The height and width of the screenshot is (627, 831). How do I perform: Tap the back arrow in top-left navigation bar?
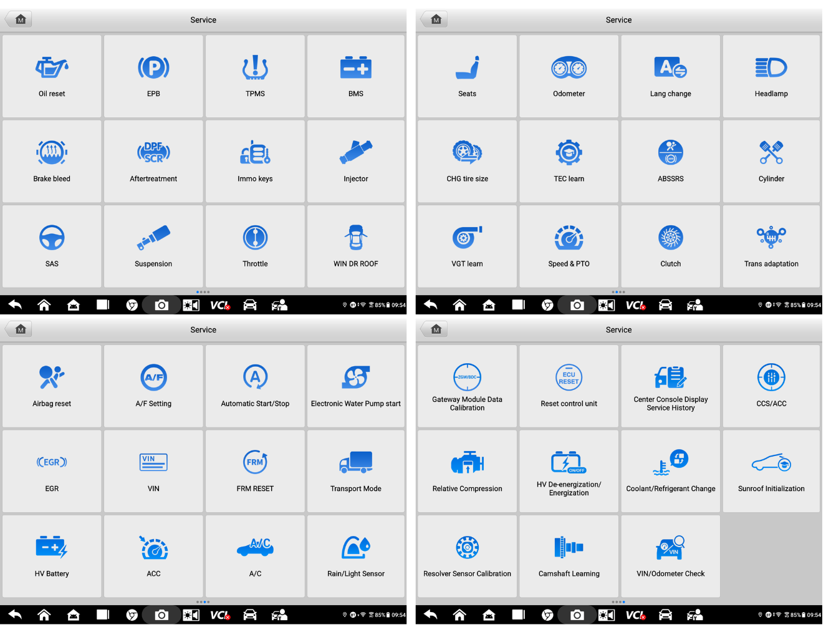coord(15,305)
